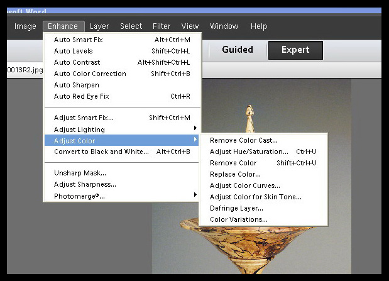Select Remove Color Cast option
The height and width of the screenshot is (281, 389).
tap(243, 140)
